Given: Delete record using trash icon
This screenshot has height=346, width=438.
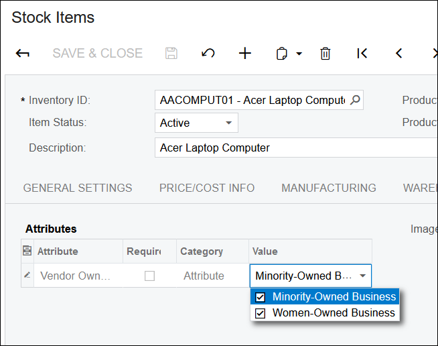Looking at the screenshot, I should coord(325,54).
